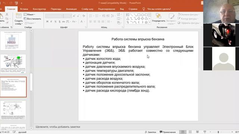Open the Упорядочить arrange menu
The image size is (239, 134).
158,19
